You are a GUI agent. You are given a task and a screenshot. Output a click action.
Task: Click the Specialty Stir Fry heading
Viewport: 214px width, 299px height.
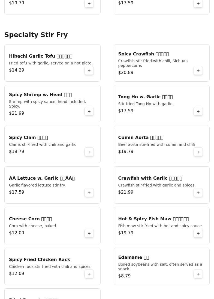pyautogui.click(x=36, y=35)
